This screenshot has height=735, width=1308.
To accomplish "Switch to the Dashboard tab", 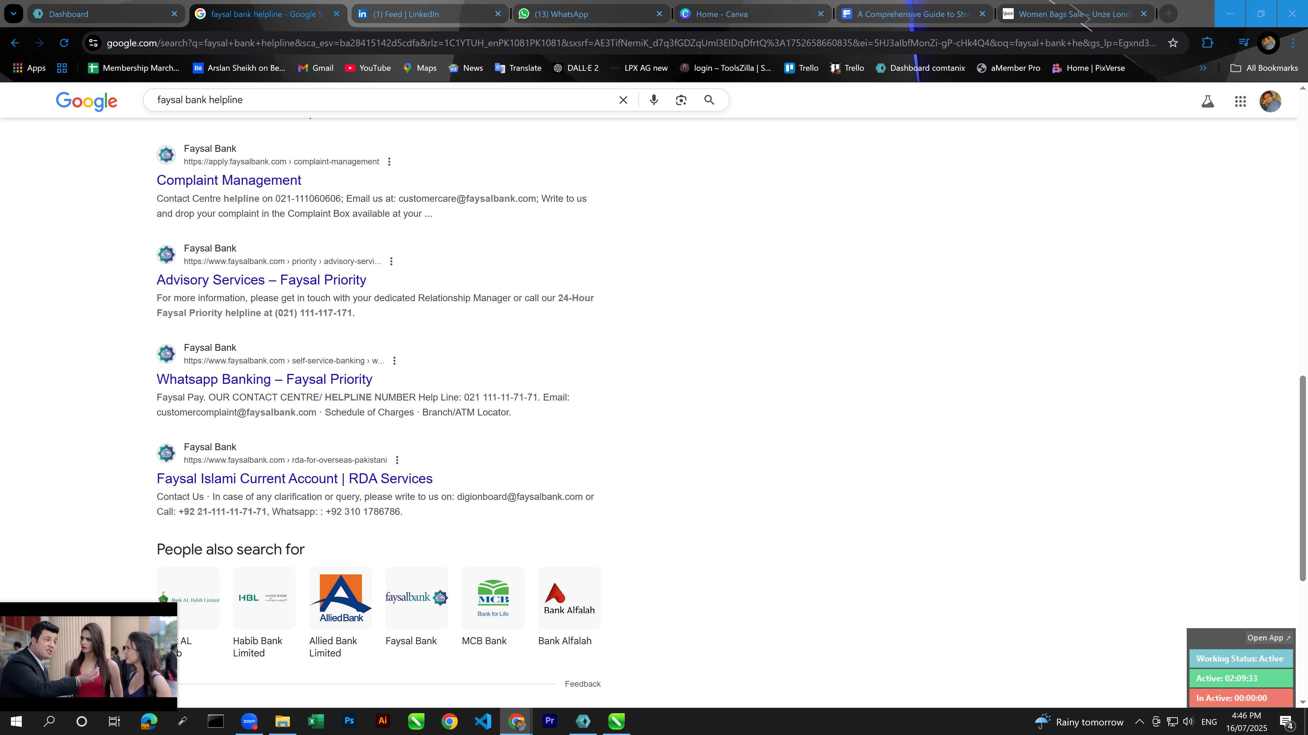I will pos(106,14).
